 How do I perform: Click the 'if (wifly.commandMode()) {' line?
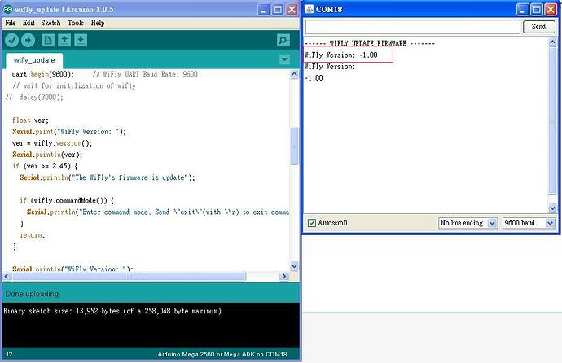(x=67, y=200)
